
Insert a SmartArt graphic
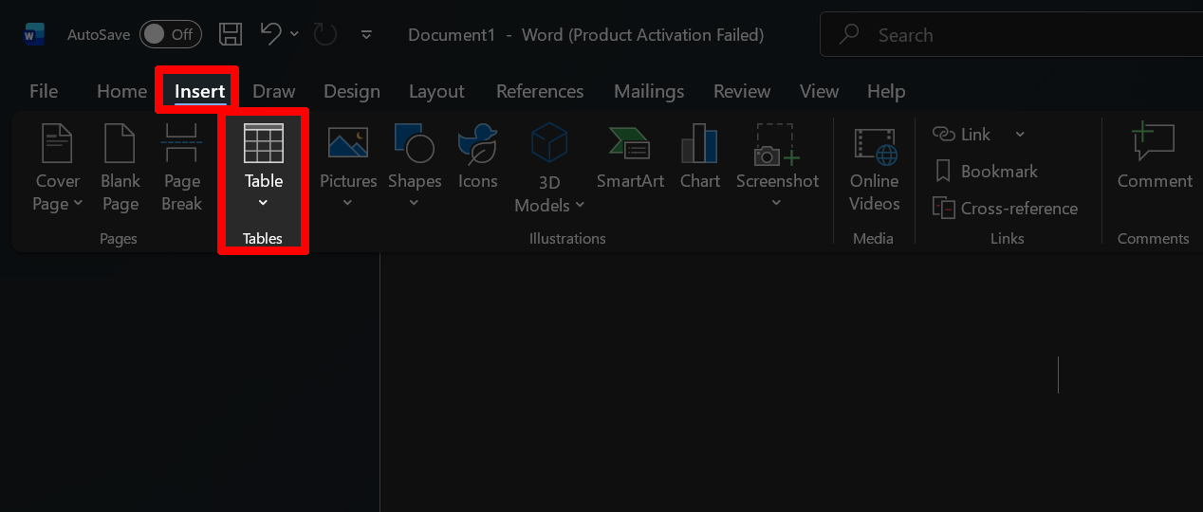point(630,157)
